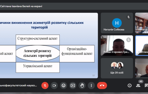This screenshot has width=148, height=94.
Task: Select Роман Ігорович video tile
Action: (x=117, y=45)
